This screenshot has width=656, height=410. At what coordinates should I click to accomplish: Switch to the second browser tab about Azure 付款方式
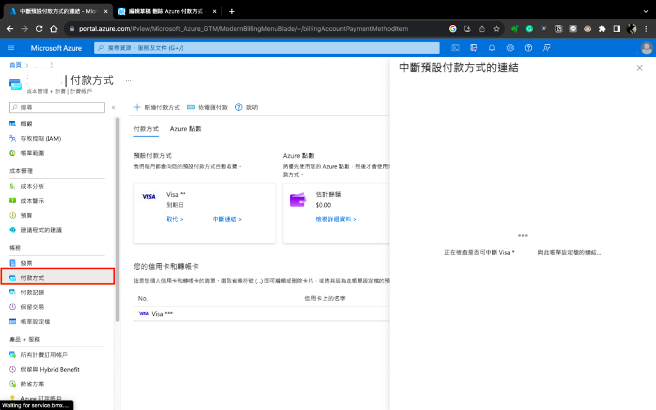[x=167, y=12]
